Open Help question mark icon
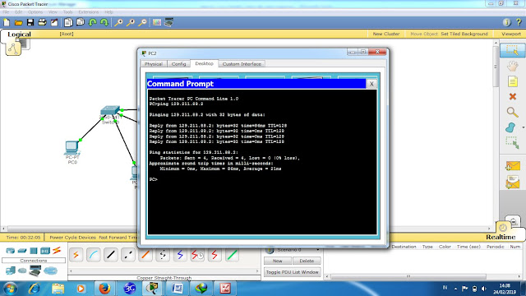Image resolution: width=526 pixels, height=296 pixels. (x=519, y=22)
